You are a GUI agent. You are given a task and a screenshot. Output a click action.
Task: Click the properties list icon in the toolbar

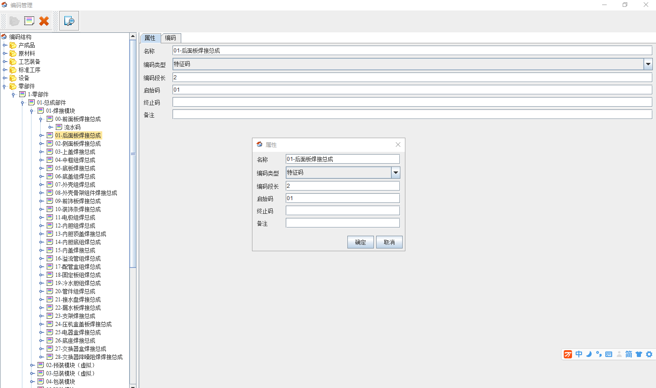click(x=29, y=21)
